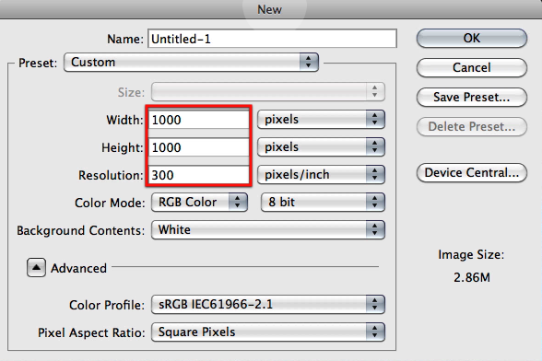The height and width of the screenshot is (361, 542).
Task: Open the Color Mode RGB Color dropdown
Action: click(x=199, y=202)
